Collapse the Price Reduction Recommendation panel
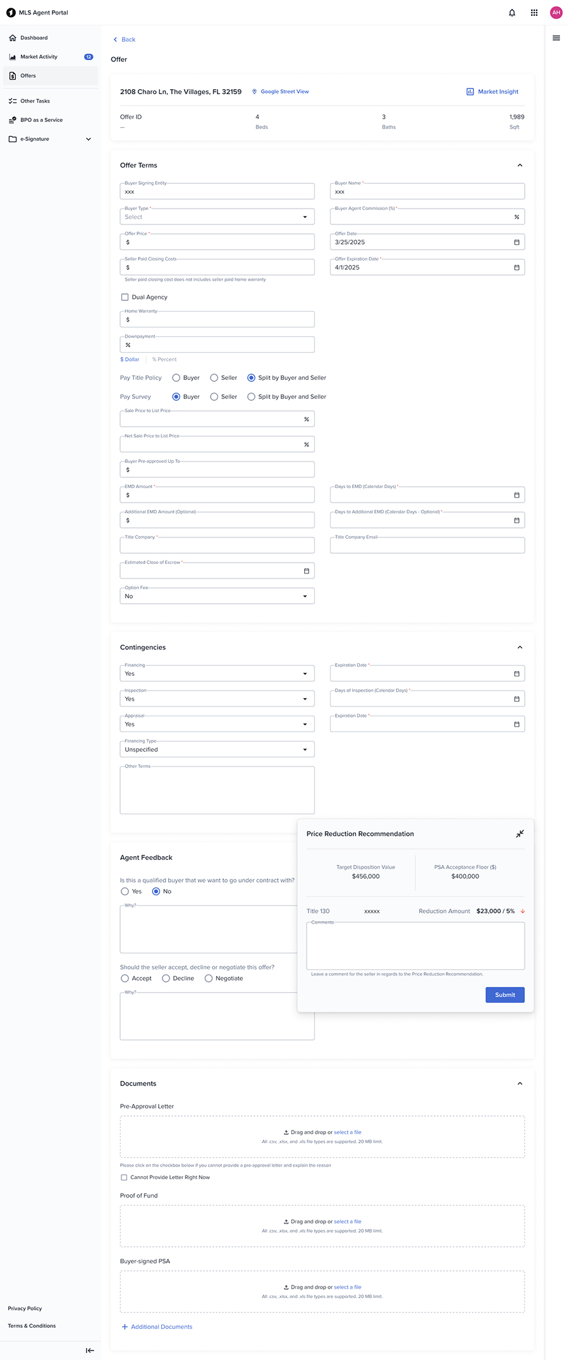Viewport: 569px width, 1360px height. (x=520, y=834)
